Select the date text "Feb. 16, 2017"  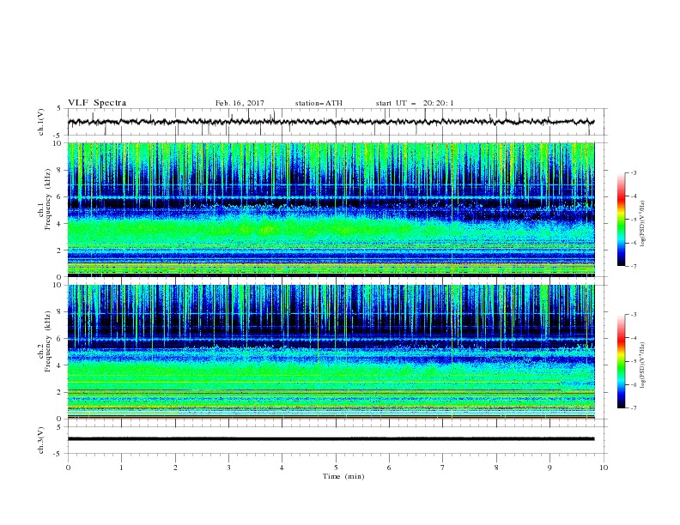[x=240, y=103]
